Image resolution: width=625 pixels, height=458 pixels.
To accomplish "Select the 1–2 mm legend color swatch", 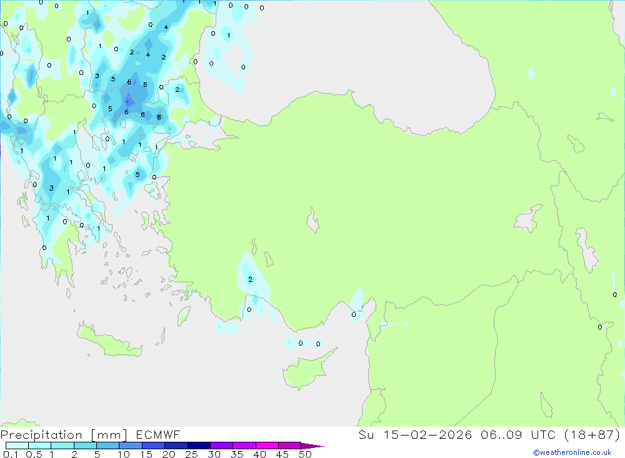I will click(62, 446).
